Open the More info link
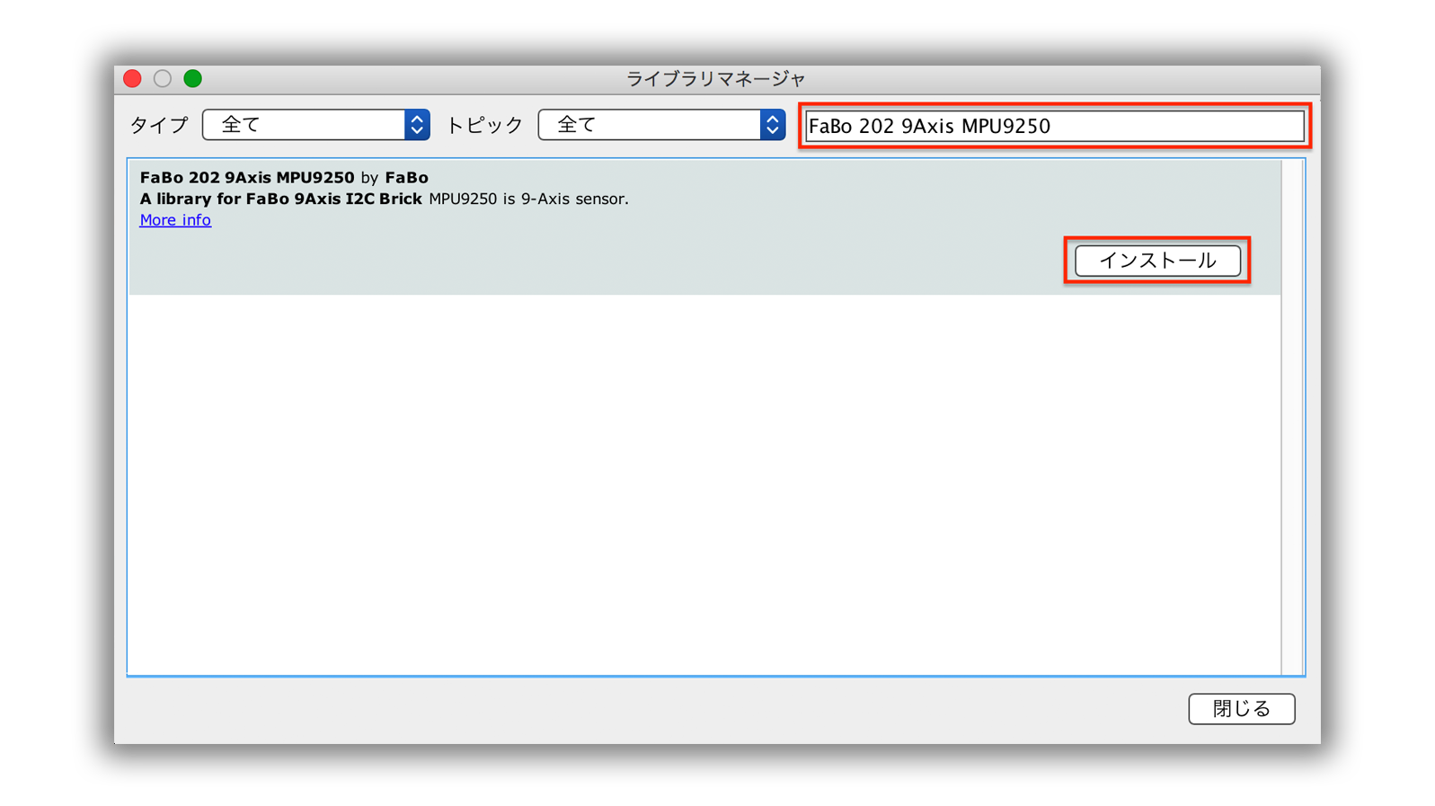Viewport: 1435px width, 806px height. [x=175, y=220]
